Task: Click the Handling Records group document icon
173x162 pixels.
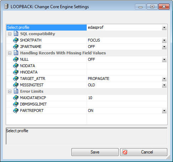Action: tap(16, 53)
